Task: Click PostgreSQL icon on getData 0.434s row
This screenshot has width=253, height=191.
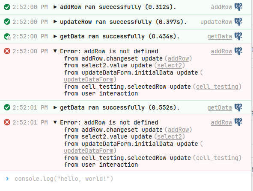Action: [238, 36]
